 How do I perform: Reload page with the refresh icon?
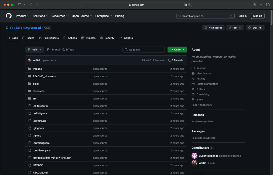point(189,5)
